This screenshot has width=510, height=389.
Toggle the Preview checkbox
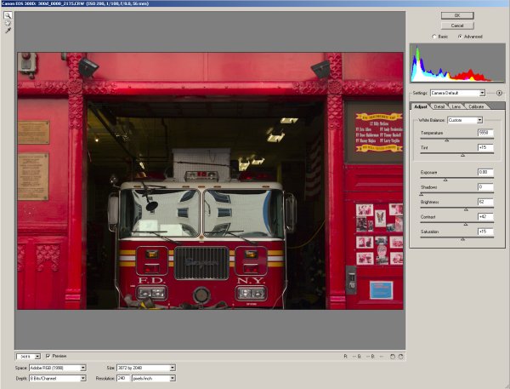[48, 356]
